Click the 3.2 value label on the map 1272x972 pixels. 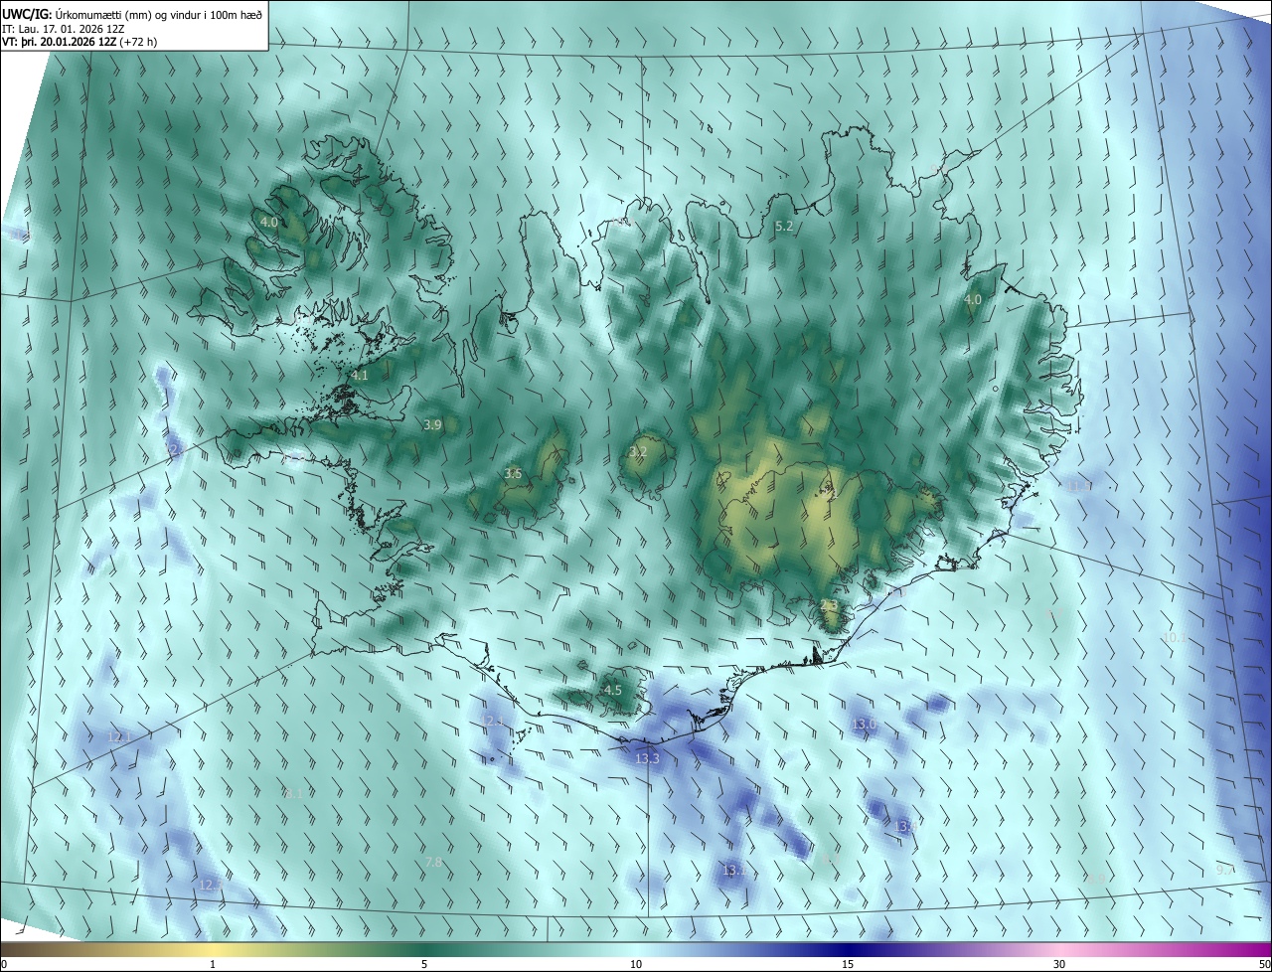638,452
